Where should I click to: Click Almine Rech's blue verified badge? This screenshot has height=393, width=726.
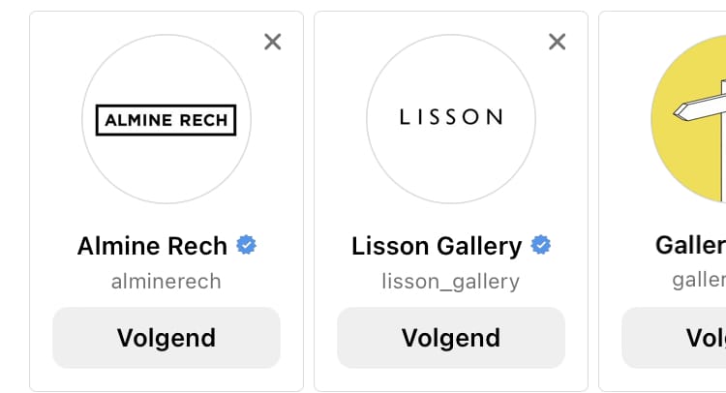247,245
